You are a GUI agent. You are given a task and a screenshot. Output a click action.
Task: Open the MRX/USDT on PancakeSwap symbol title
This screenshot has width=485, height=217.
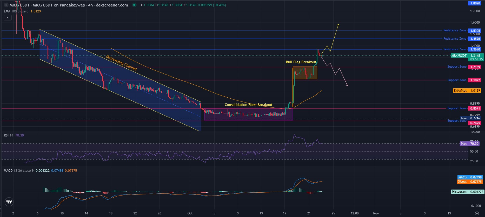click(69, 5)
